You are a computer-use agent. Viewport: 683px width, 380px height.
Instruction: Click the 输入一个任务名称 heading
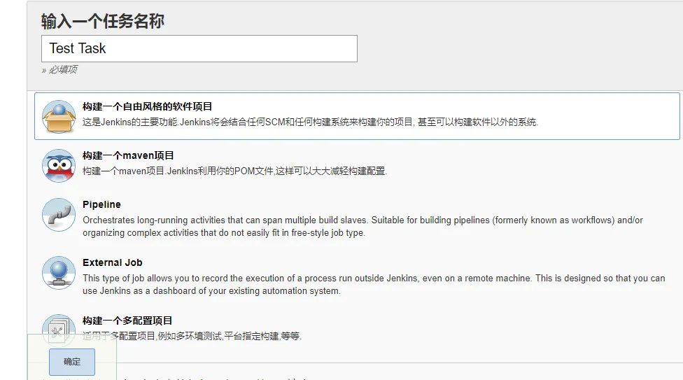click(103, 21)
